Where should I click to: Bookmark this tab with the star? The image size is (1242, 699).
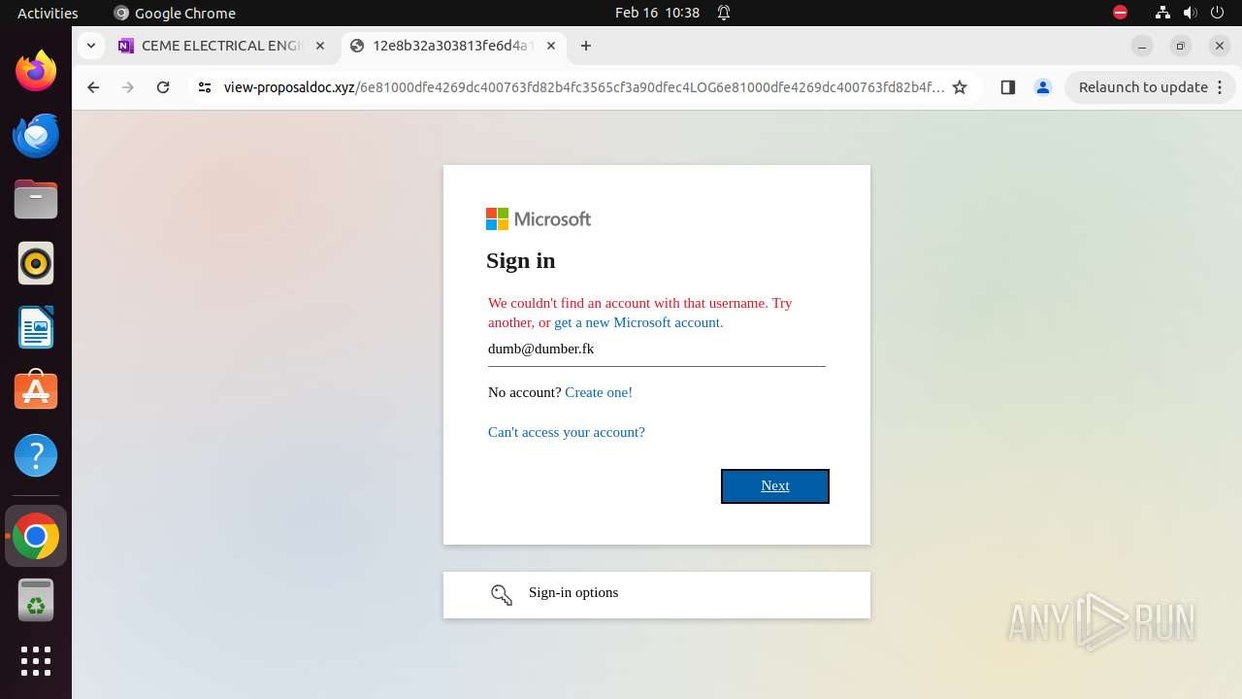click(x=960, y=87)
